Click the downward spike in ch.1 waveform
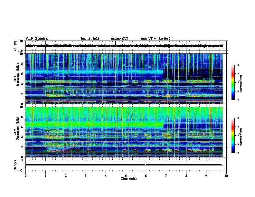 (x=169, y=48)
